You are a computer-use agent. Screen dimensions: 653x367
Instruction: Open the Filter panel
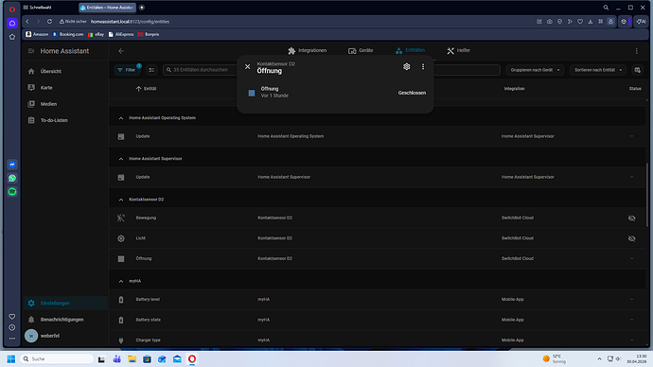[x=128, y=70]
